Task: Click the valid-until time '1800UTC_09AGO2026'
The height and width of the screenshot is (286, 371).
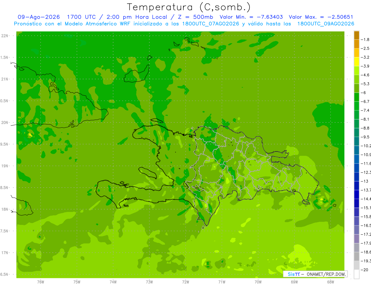Action: point(326,24)
